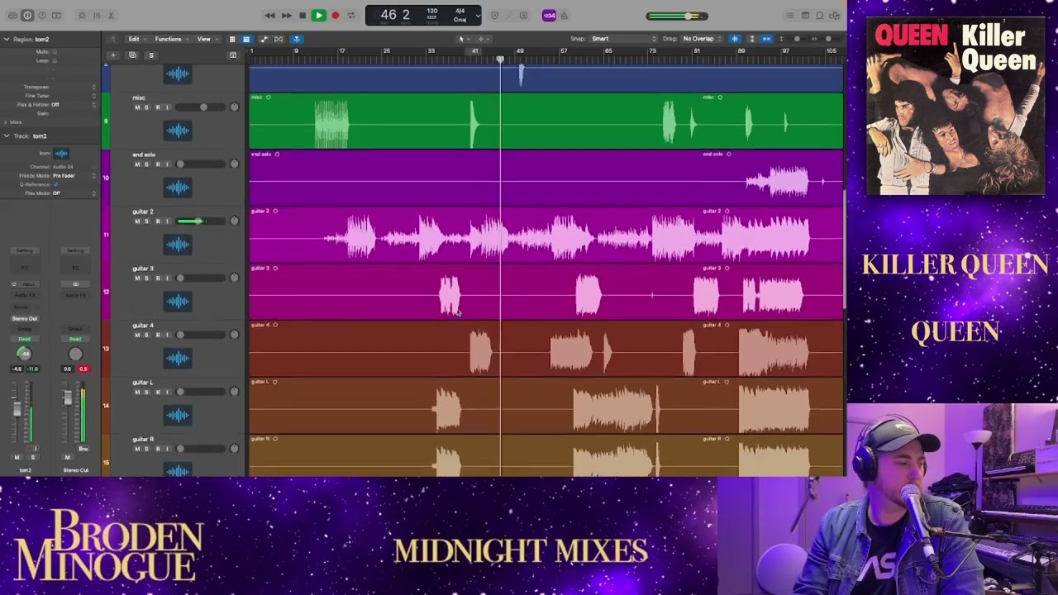Image resolution: width=1058 pixels, height=595 pixels.
Task: Click the Duplicate Track button
Action: (x=132, y=55)
